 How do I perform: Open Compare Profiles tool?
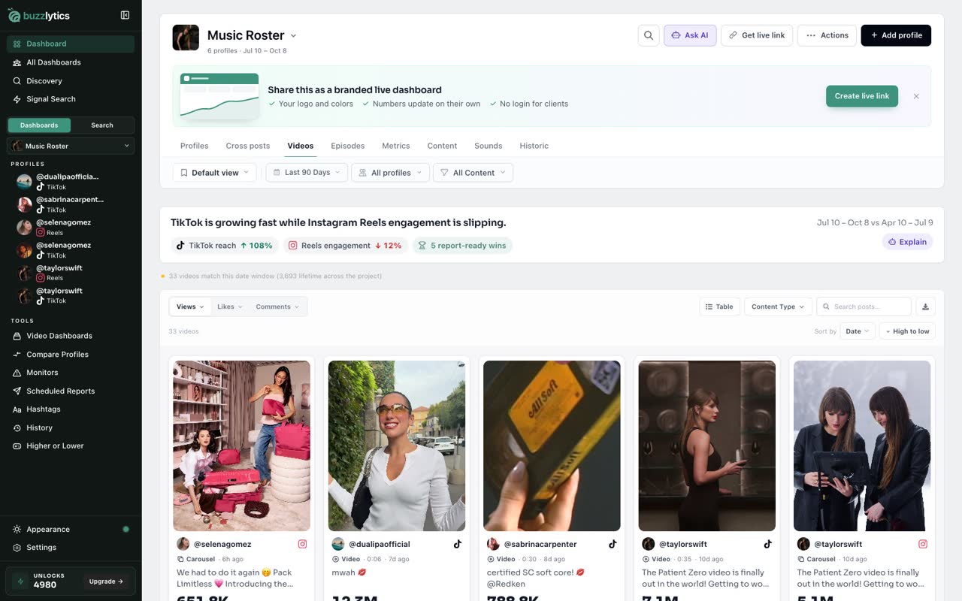pyautogui.click(x=71, y=355)
